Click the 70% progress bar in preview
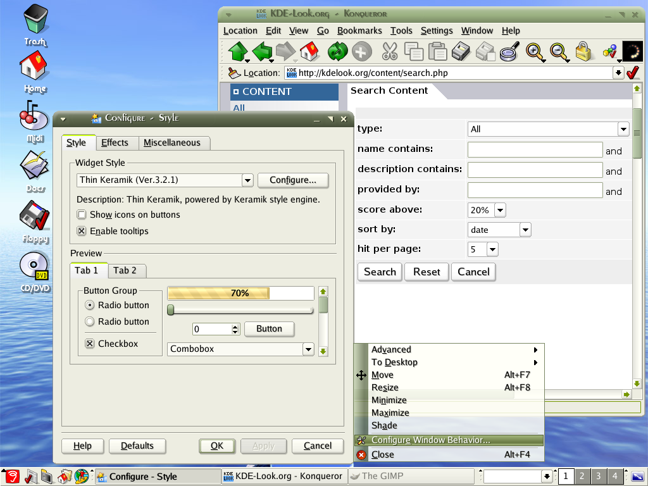The image size is (648, 486). (240, 294)
